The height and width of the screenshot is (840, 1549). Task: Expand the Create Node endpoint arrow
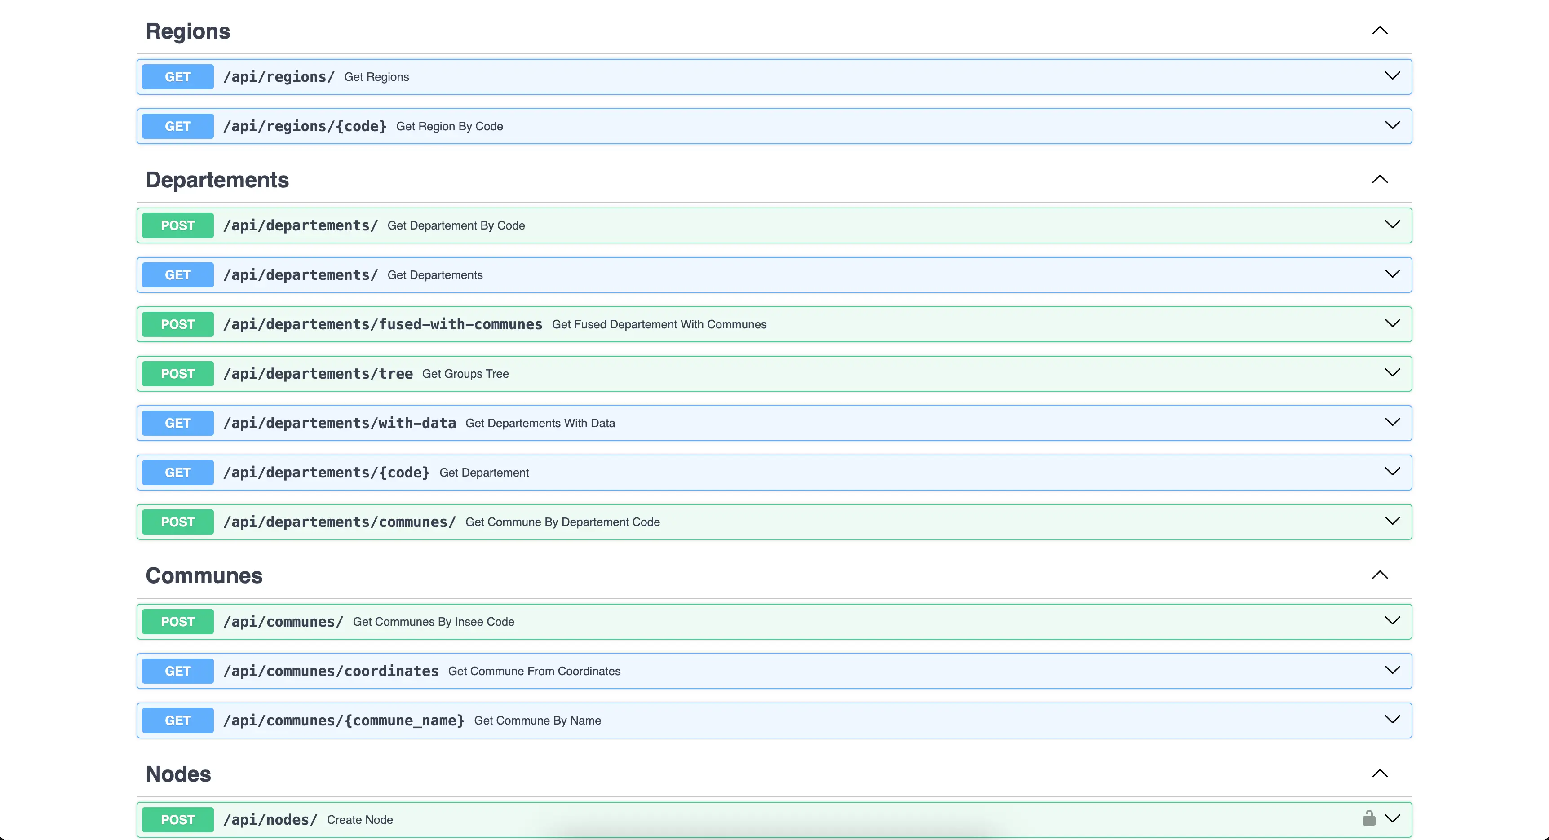point(1392,819)
